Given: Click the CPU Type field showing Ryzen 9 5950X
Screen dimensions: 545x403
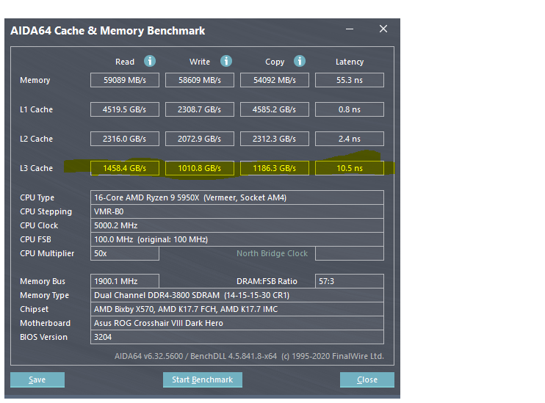Looking at the screenshot, I should point(237,197).
